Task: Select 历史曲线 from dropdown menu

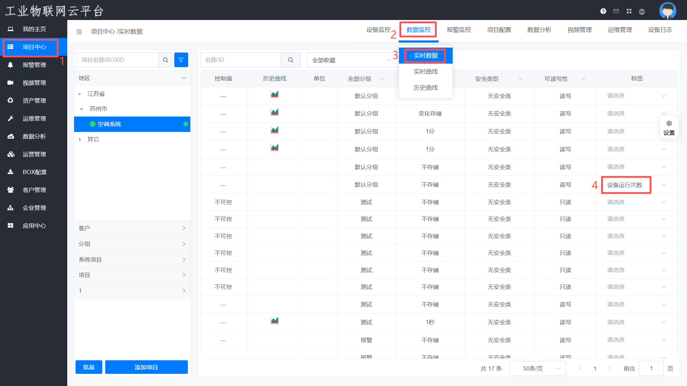Action: coord(425,88)
